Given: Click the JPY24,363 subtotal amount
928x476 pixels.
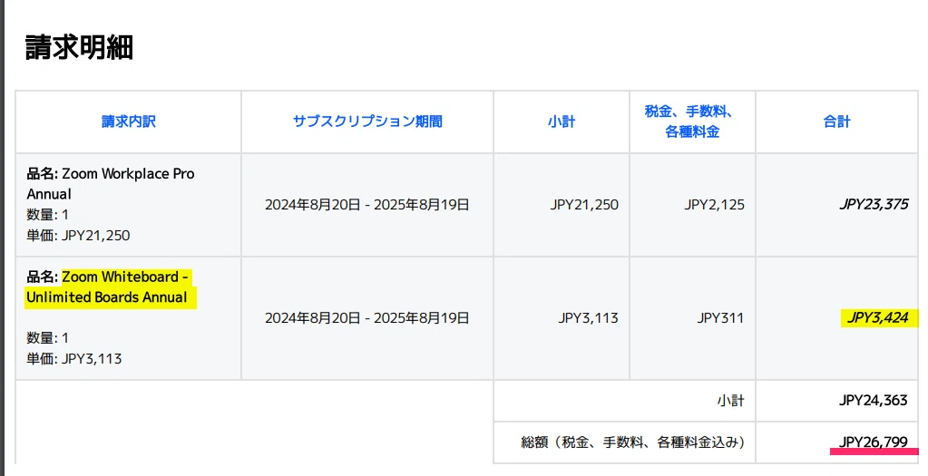Looking at the screenshot, I should coord(873,401).
